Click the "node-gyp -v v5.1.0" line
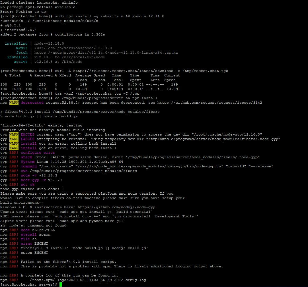 [x=31, y=180]
